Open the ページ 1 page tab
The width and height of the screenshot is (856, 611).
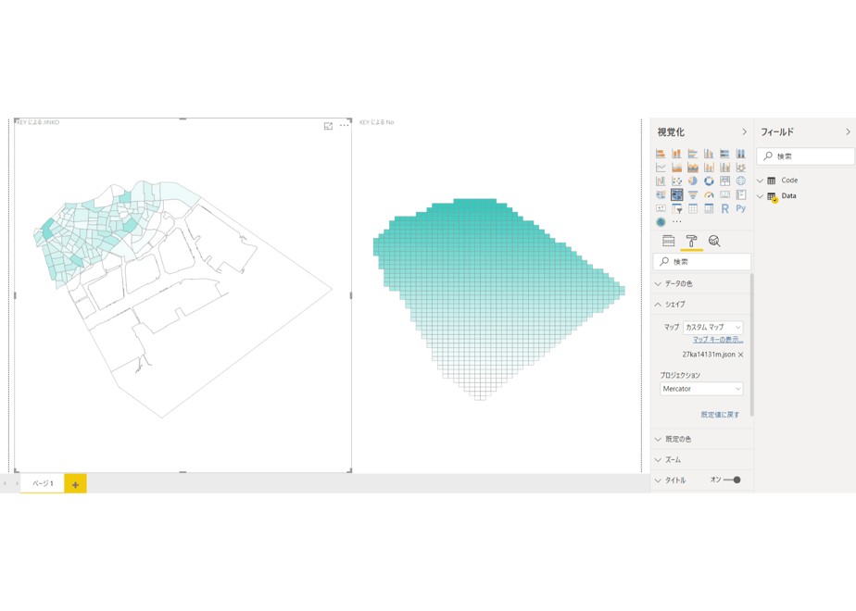[43, 483]
